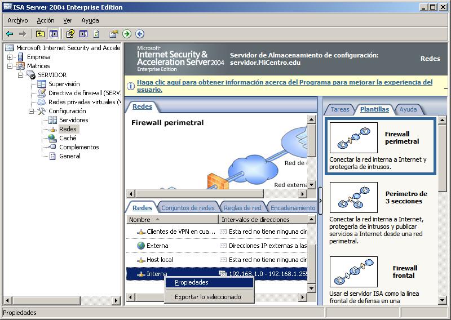Click the Supervisión node icon

click(x=42, y=84)
